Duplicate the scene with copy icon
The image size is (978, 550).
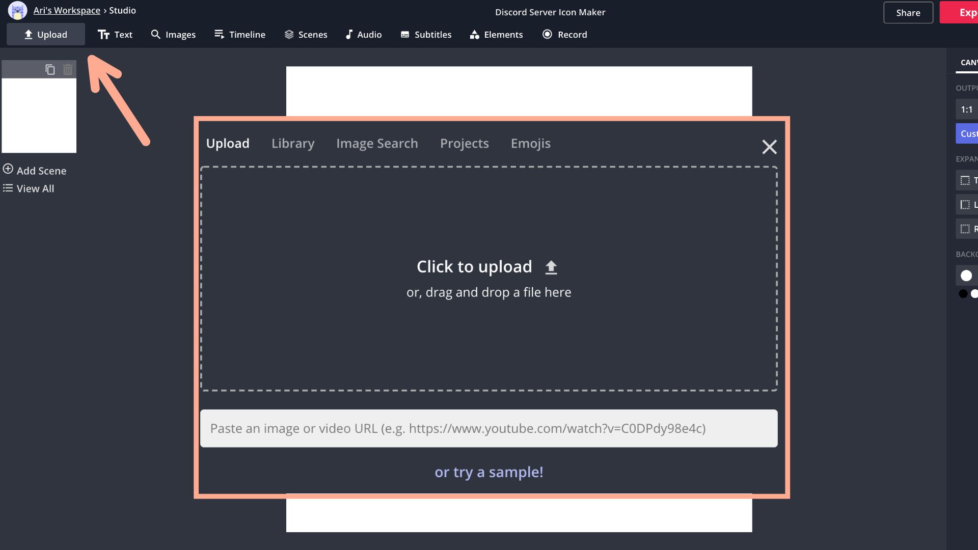50,70
